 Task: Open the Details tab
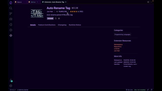click(x=33, y=25)
